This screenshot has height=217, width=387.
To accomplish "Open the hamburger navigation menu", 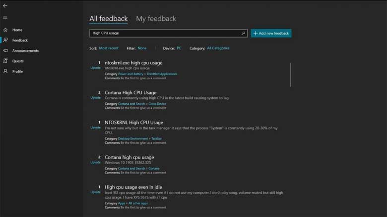I will (x=5, y=17).
